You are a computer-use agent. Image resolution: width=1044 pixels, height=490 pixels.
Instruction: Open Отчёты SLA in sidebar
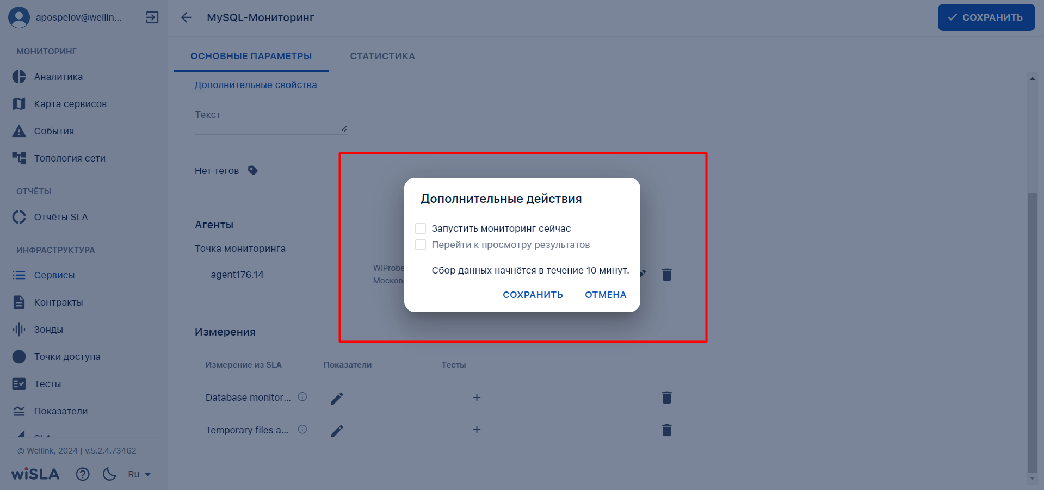click(61, 217)
